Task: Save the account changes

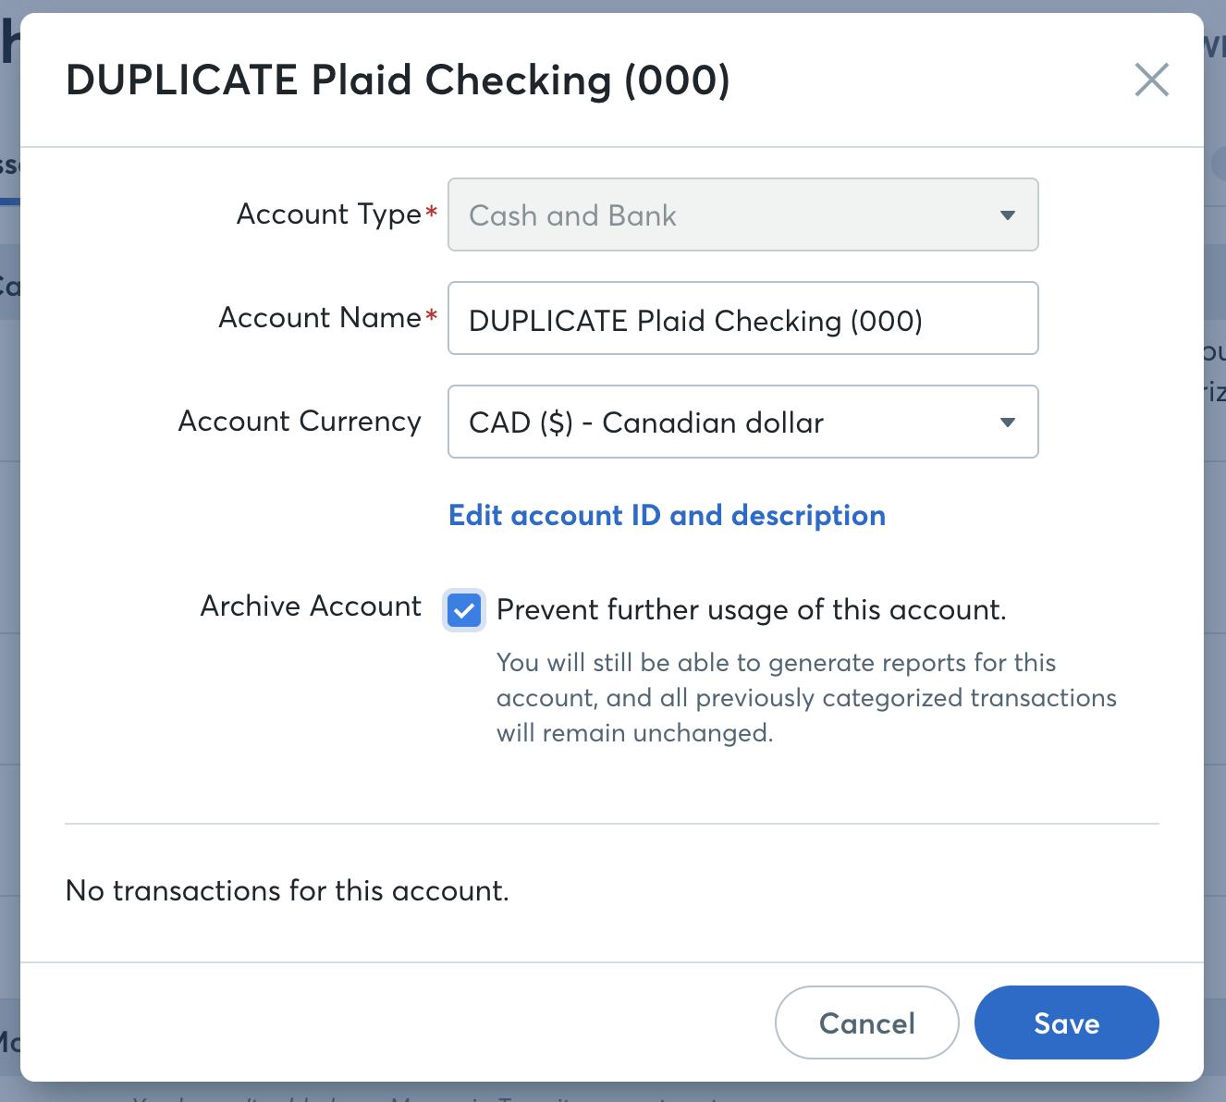Action: coord(1066,1022)
